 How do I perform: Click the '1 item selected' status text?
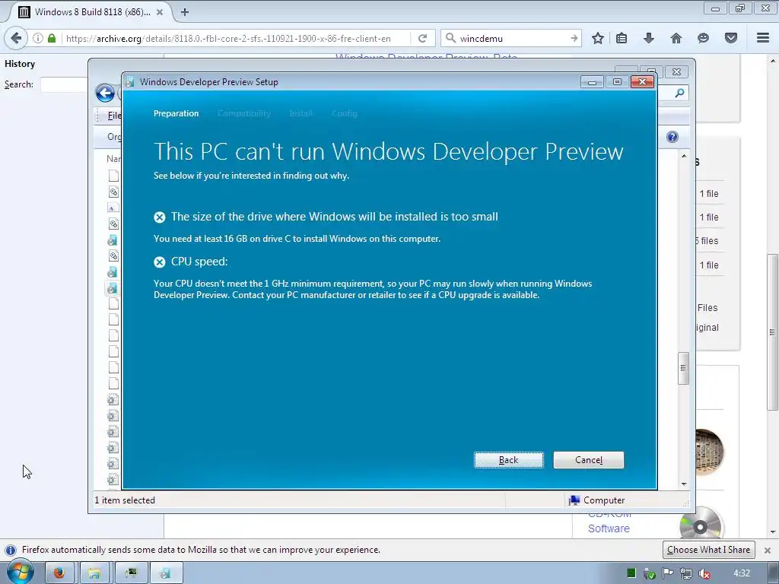click(x=125, y=500)
